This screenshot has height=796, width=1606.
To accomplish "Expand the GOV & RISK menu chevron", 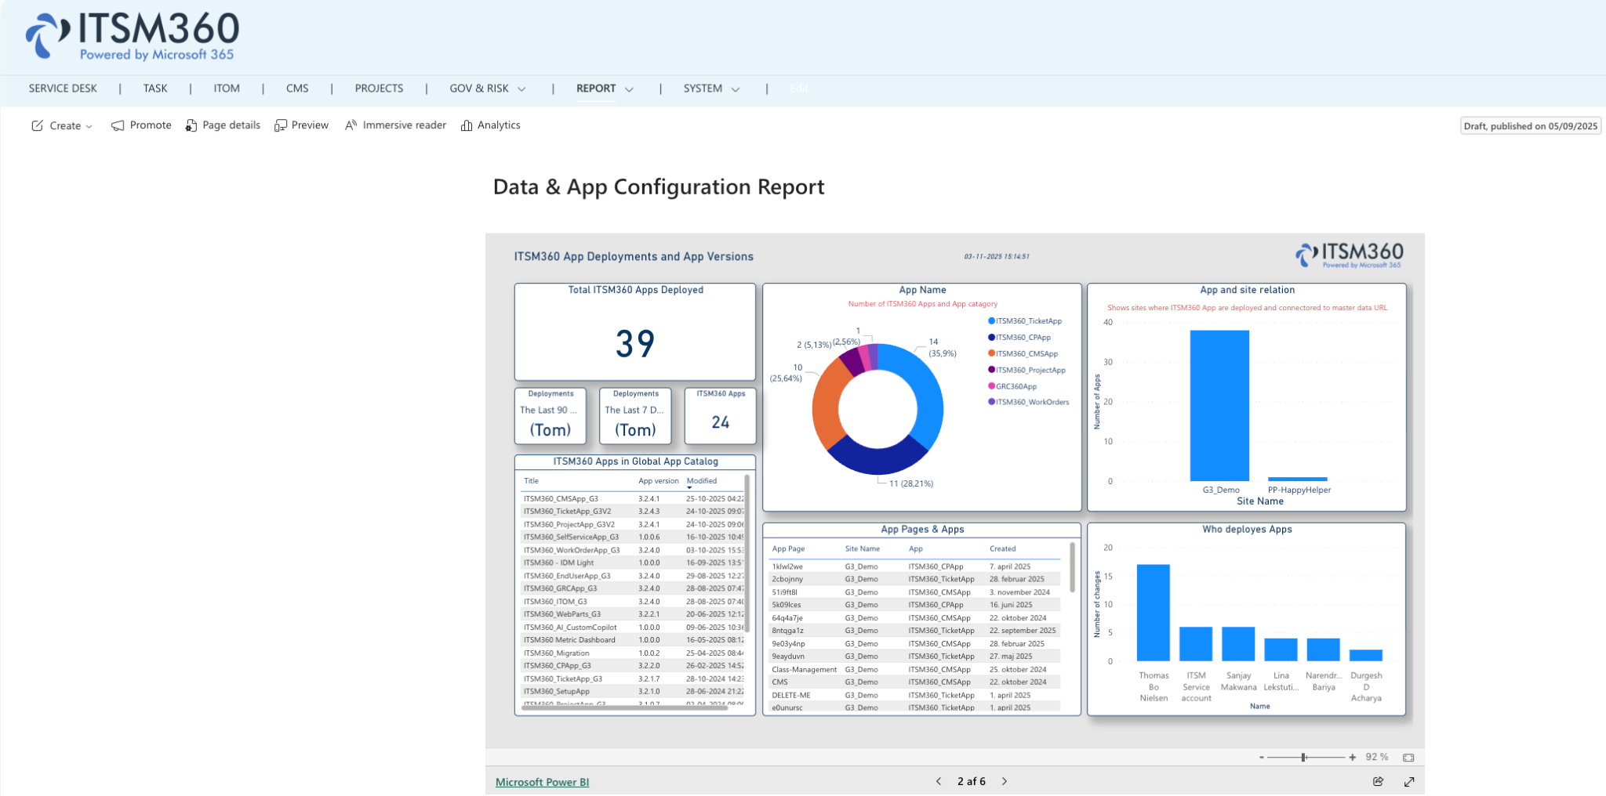I will pos(521,89).
